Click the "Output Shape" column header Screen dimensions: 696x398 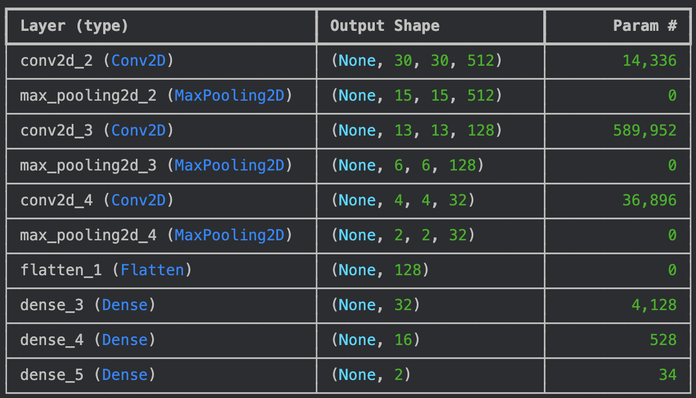click(385, 26)
